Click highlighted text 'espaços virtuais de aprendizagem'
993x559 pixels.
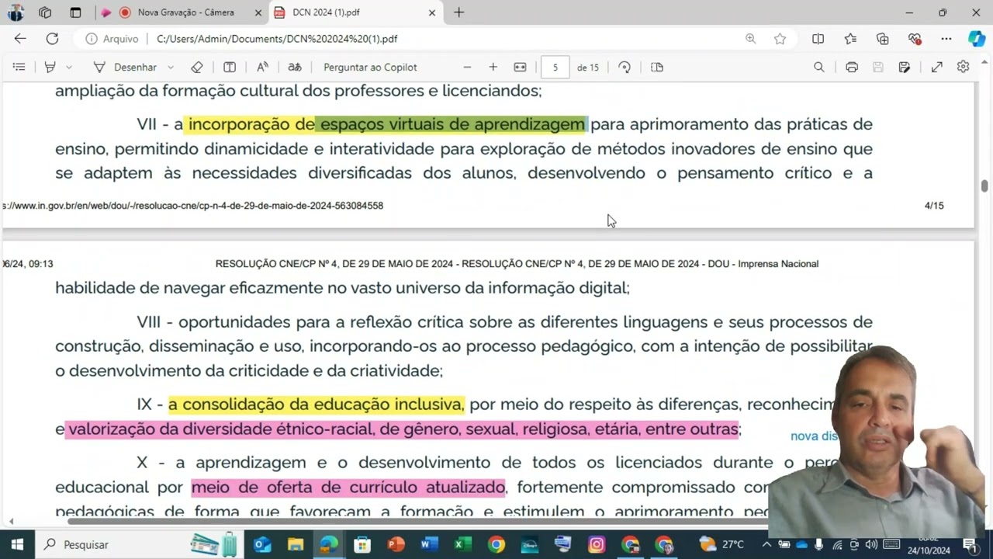pyautogui.click(x=452, y=124)
